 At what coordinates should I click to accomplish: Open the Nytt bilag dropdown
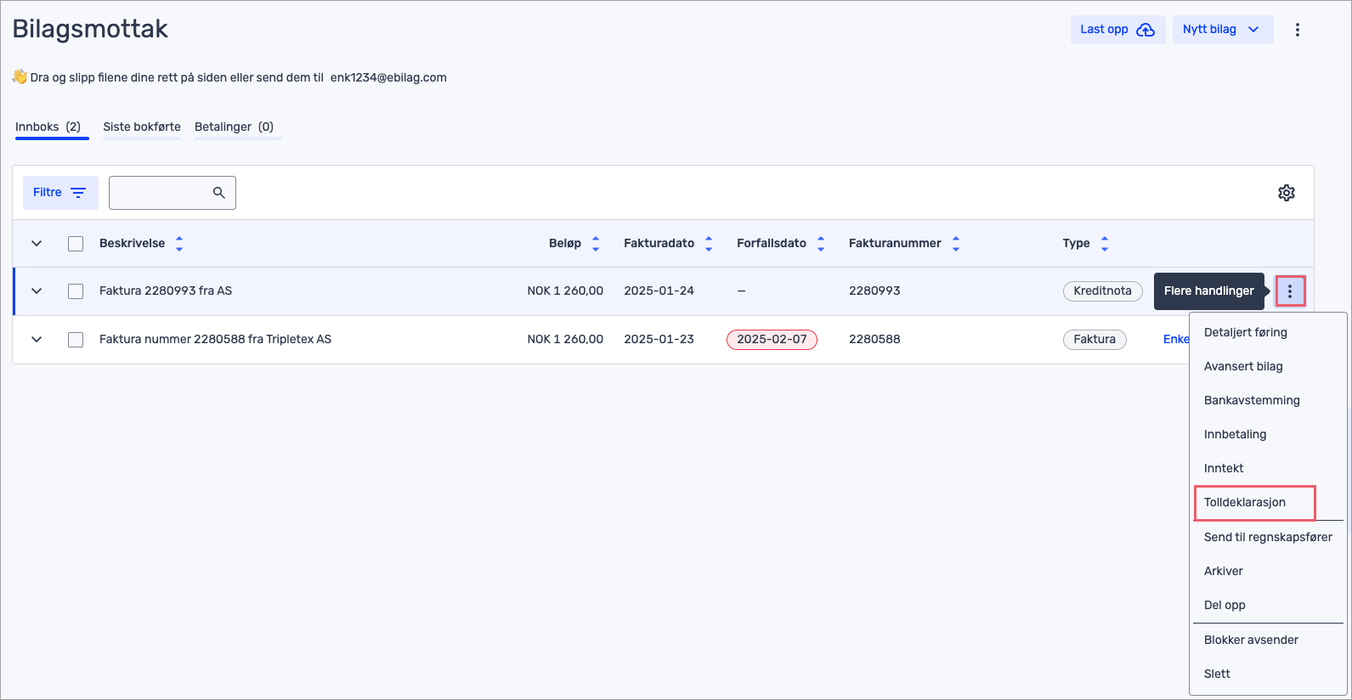(x=1222, y=30)
